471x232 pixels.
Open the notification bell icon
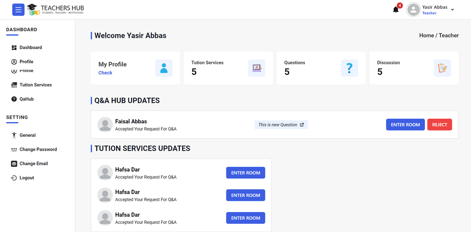coord(396,10)
